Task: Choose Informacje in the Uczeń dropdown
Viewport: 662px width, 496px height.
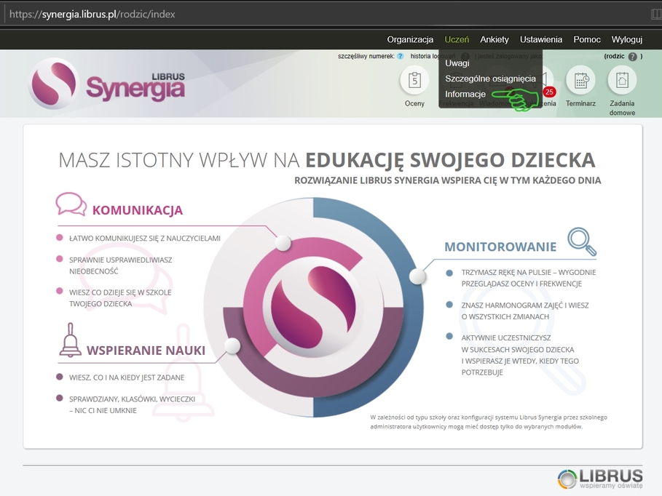Action: click(465, 94)
